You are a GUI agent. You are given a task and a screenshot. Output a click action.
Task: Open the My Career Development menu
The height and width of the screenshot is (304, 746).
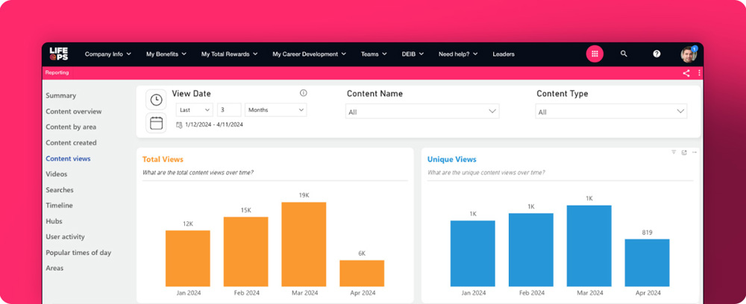point(310,54)
